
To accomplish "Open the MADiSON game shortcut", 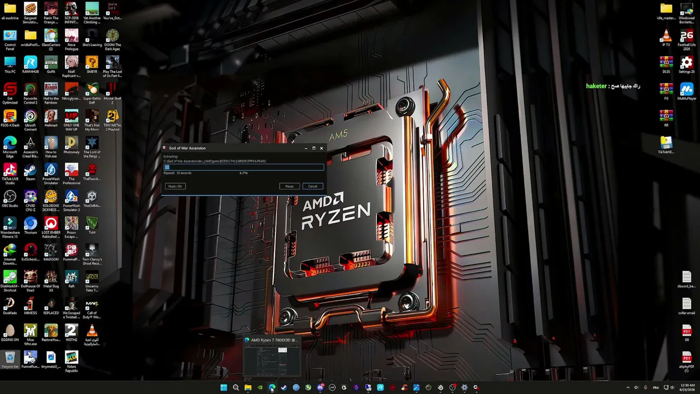I will (x=51, y=252).
